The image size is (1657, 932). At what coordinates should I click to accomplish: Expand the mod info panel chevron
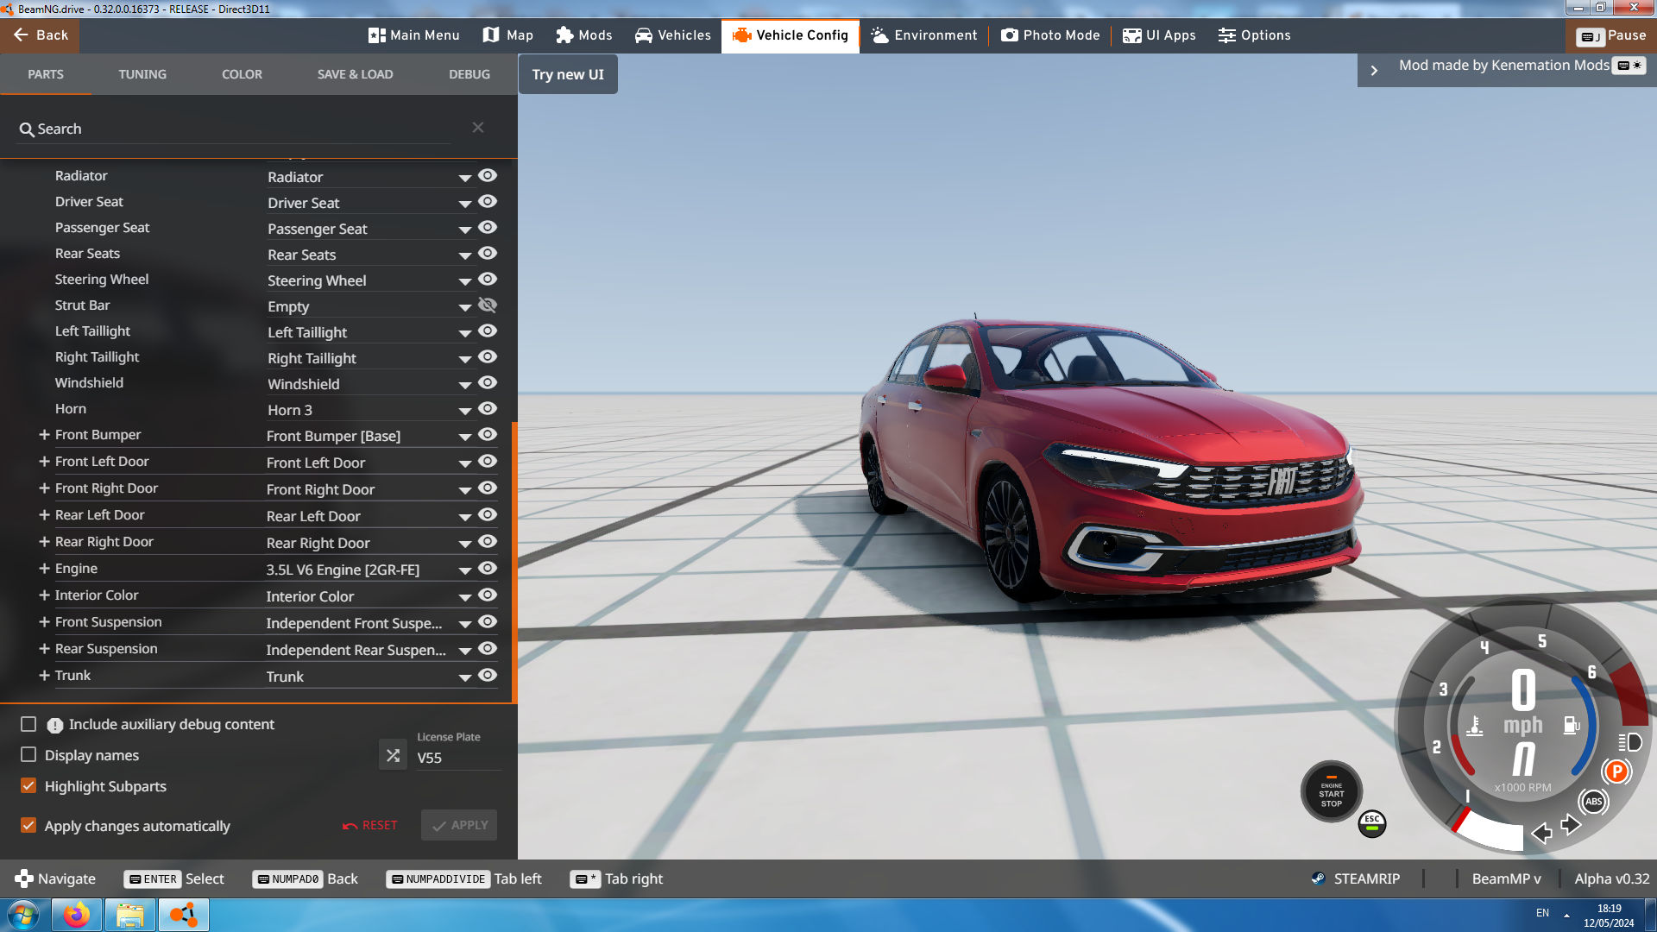click(1374, 71)
